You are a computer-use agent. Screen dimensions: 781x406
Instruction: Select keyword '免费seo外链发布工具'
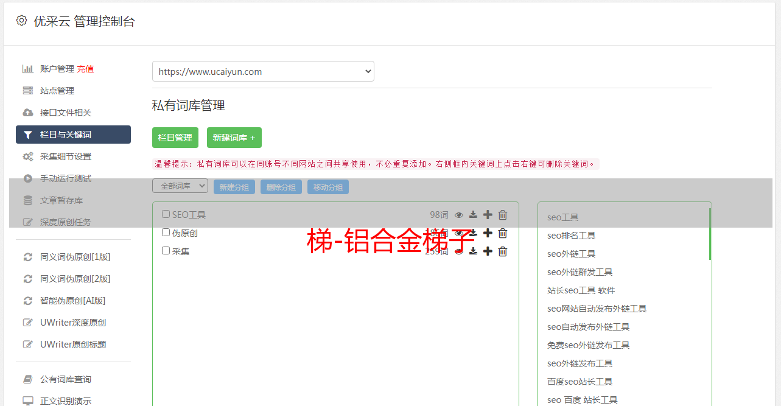tap(589, 345)
